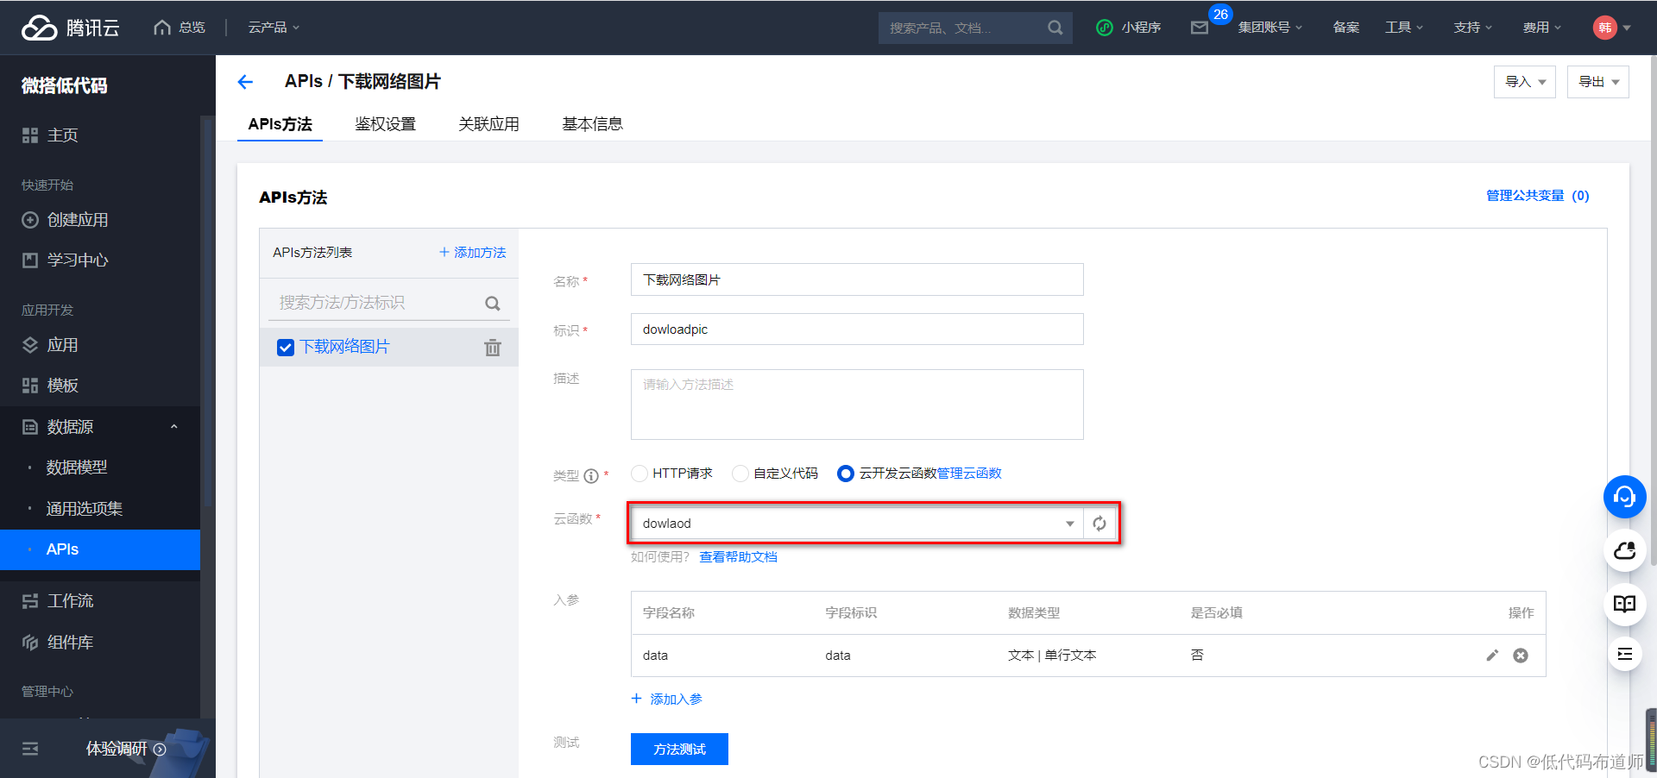1657x778 pixels.
Task: Click the floating cloud icon button
Action: tap(1625, 550)
